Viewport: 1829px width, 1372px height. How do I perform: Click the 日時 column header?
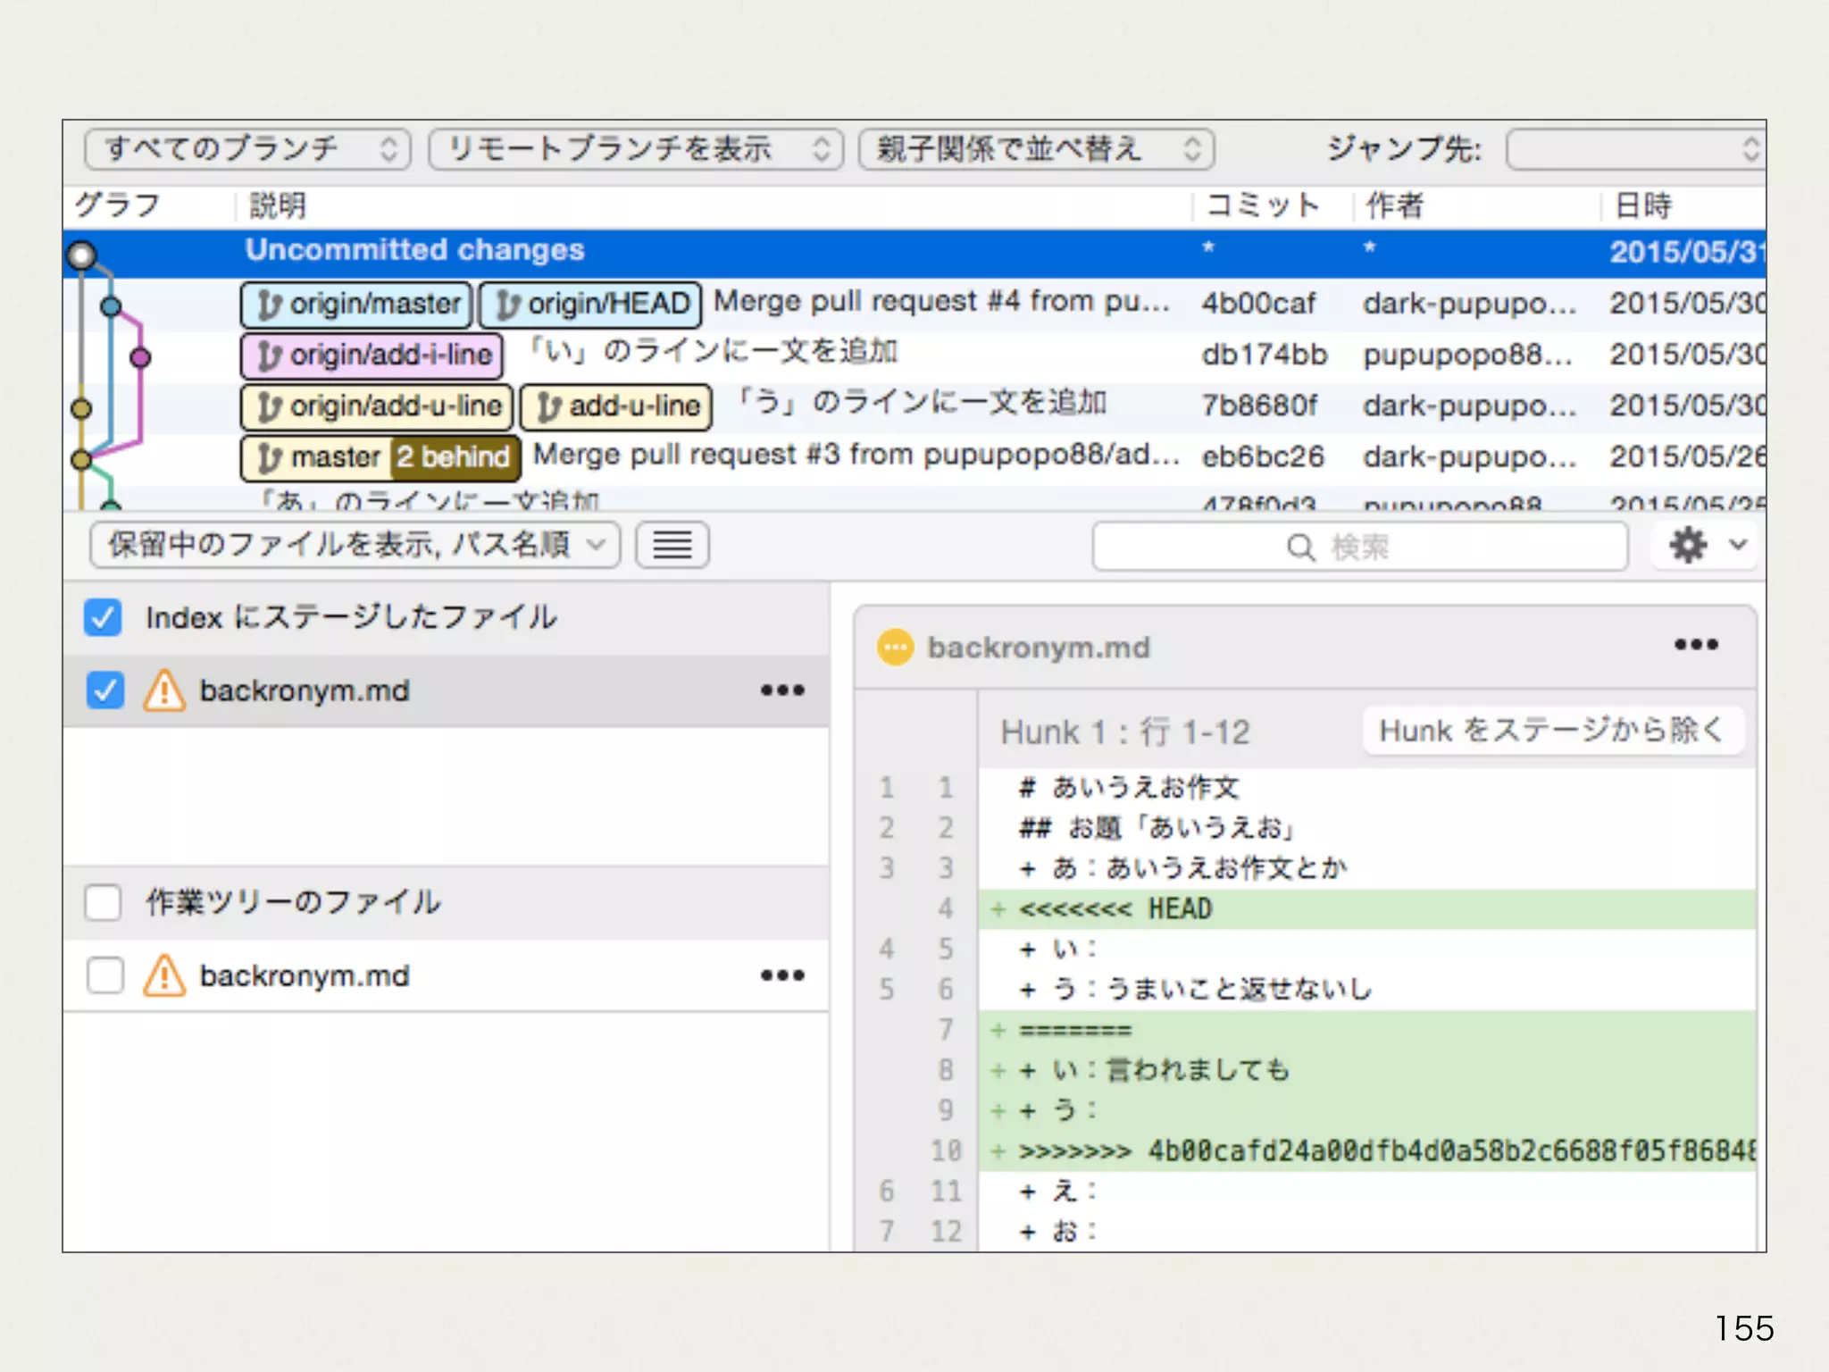(x=1643, y=206)
